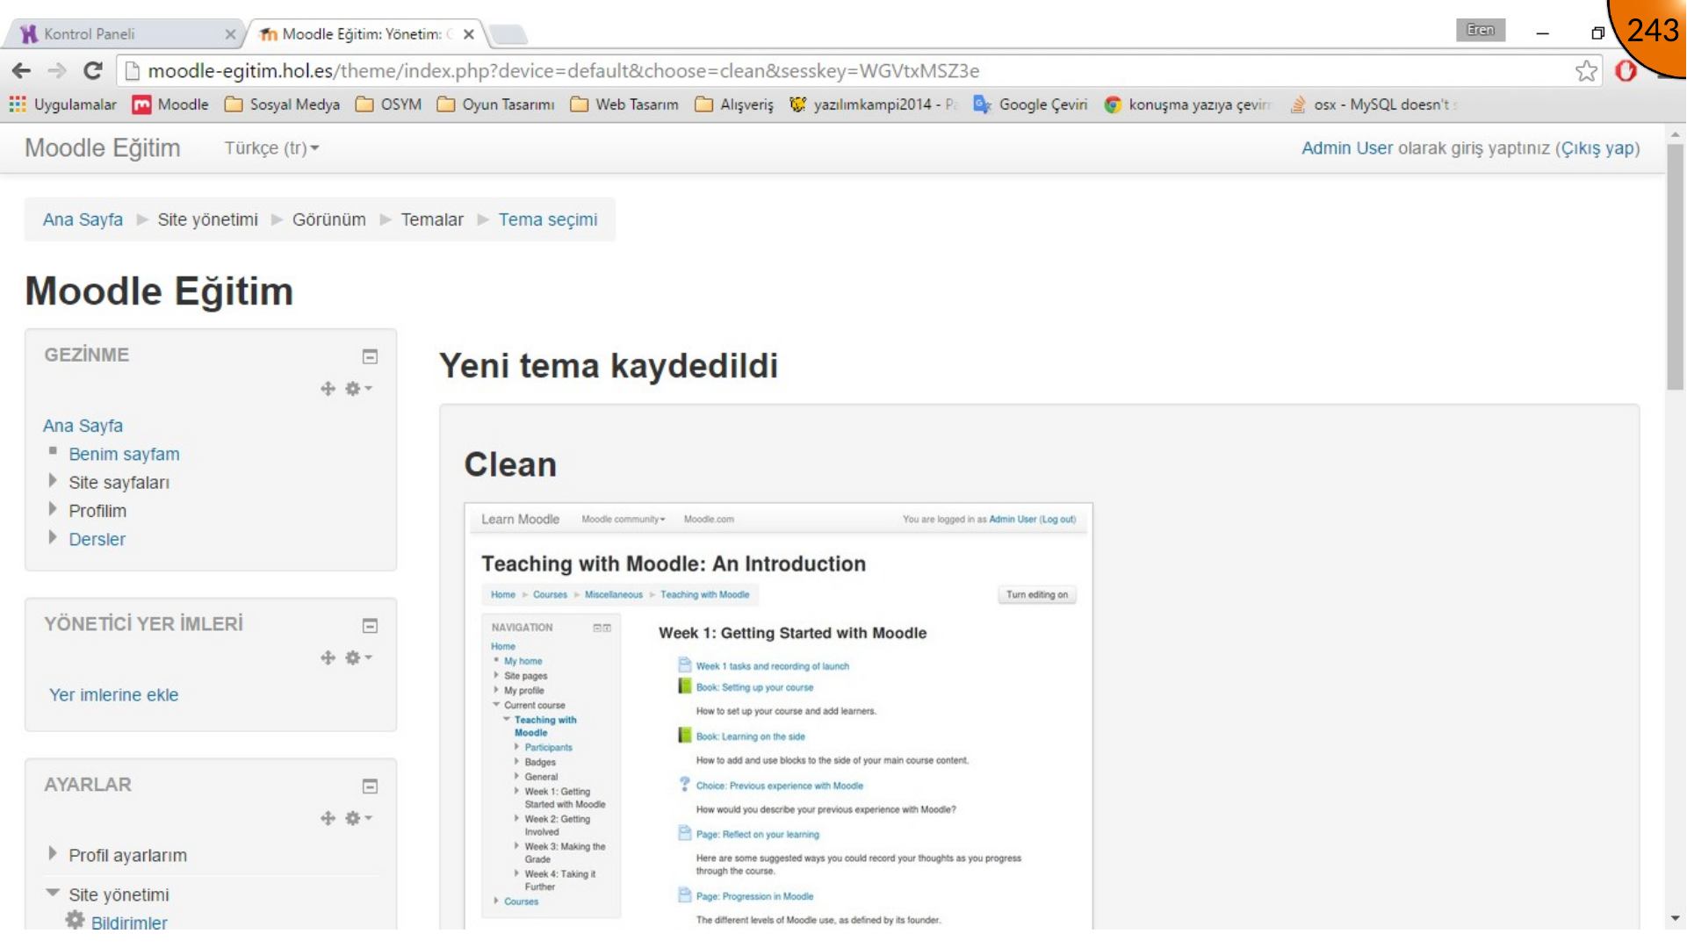Click the Eren profile button in title bar
Screen dimensions: 1687x948
coord(1481,30)
